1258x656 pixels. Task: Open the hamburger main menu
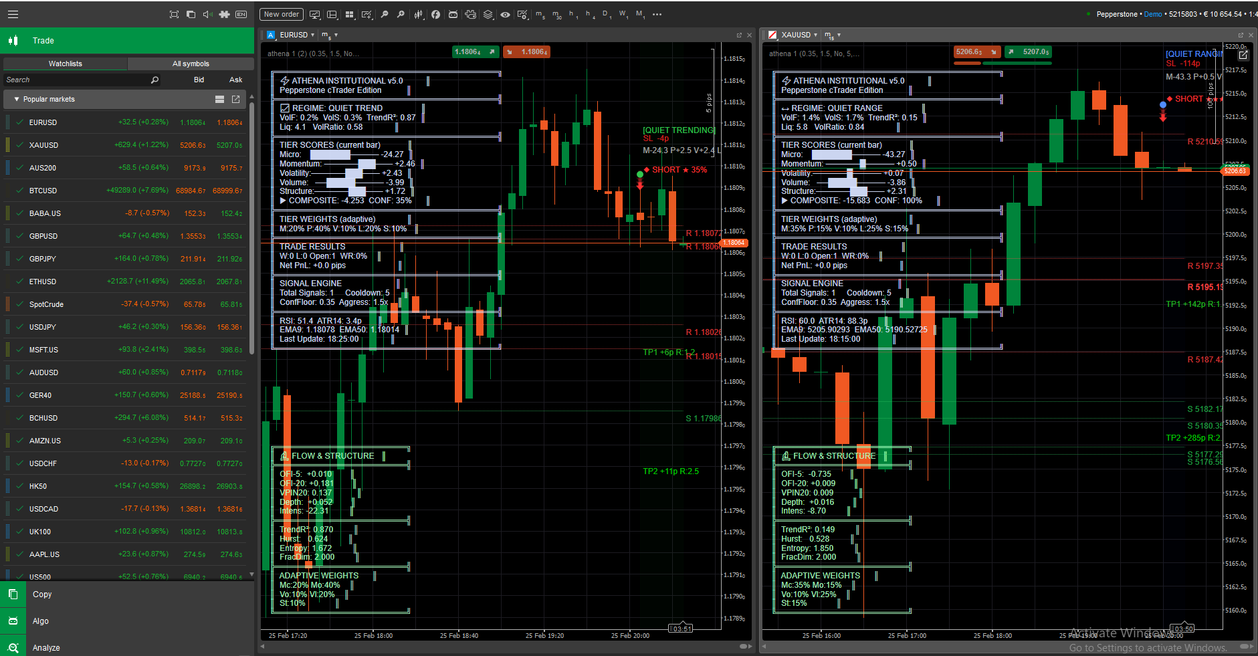coord(13,14)
